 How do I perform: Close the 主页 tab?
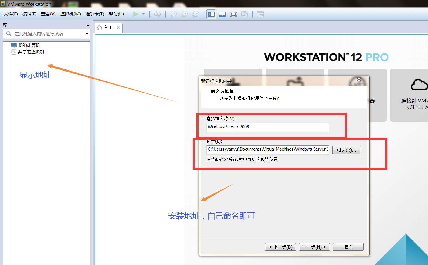point(118,27)
